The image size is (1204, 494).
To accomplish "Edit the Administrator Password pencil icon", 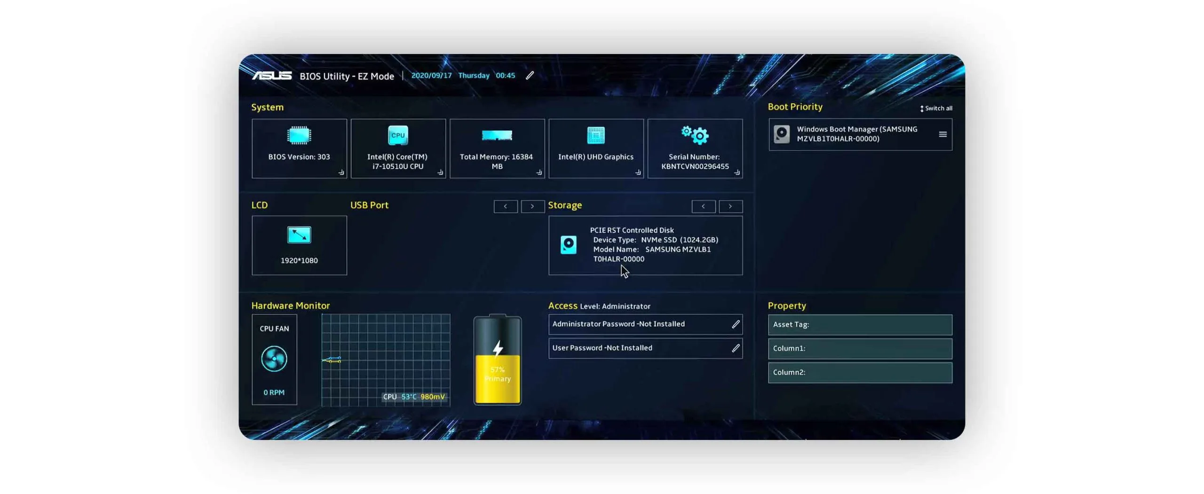I will [x=735, y=324].
